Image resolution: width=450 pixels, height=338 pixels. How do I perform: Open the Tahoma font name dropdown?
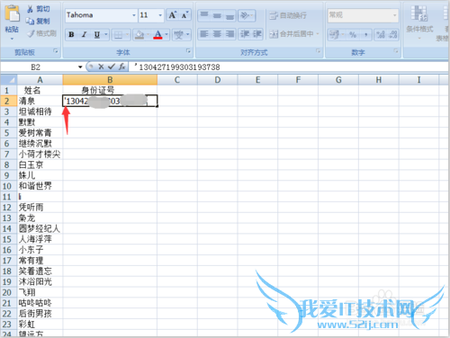(x=134, y=15)
